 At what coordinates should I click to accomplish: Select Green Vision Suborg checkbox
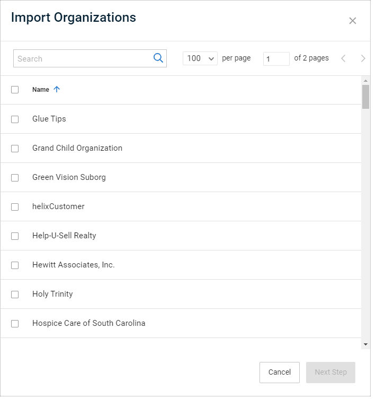(x=15, y=178)
